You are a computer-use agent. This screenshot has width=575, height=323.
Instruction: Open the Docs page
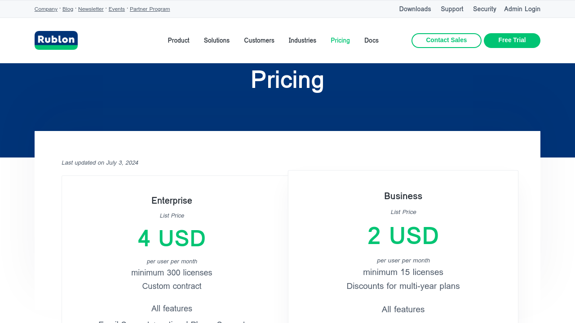tap(372, 40)
